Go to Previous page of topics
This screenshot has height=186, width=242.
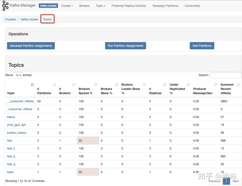(214, 181)
